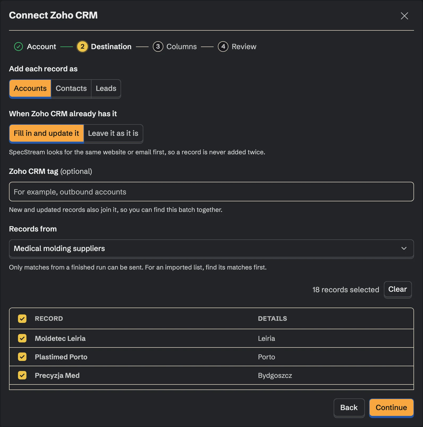The image size is (423, 427).
Task: Click the Review step label
Action: click(244, 47)
